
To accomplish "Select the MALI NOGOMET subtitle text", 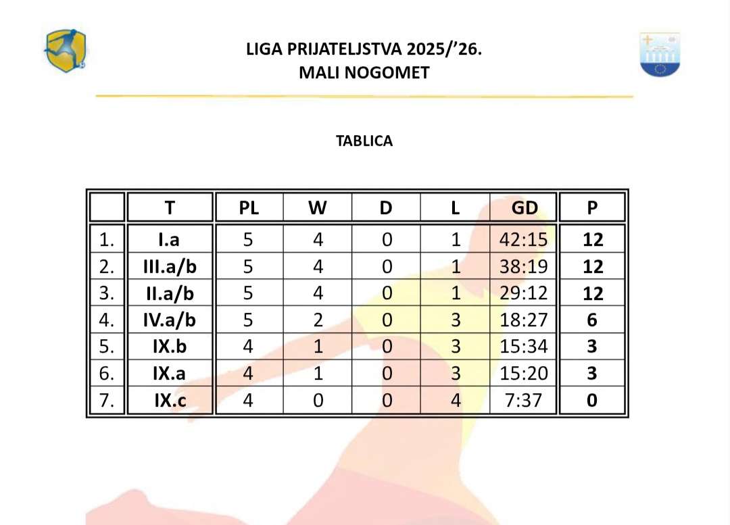I will click(x=364, y=73).
